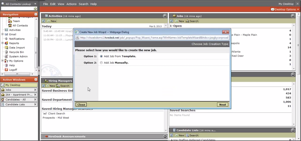Click Search in Hiring Managers toolbar

63,86
